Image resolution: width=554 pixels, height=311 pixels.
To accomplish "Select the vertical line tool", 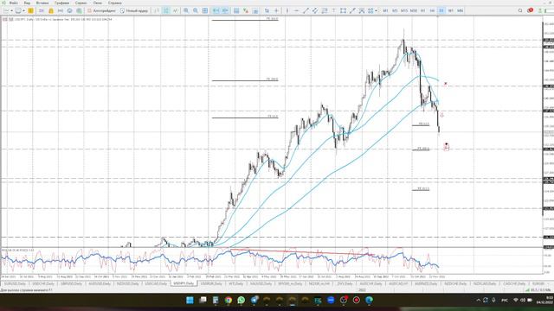I will tap(287, 10).
